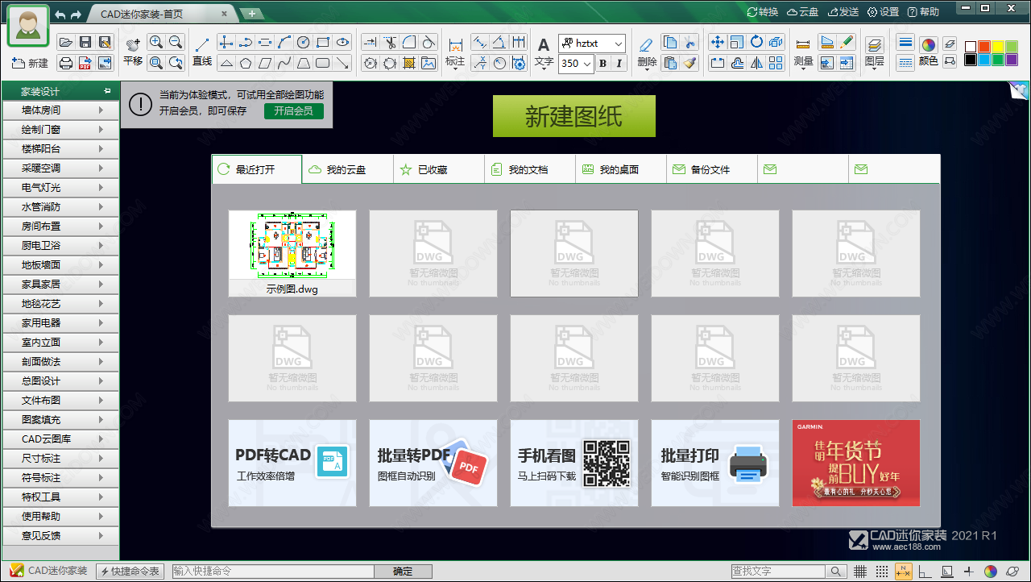This screenshot has width=1031, height=582.
Task: Click the format painter brush icon
Action: tap(689, 63)
